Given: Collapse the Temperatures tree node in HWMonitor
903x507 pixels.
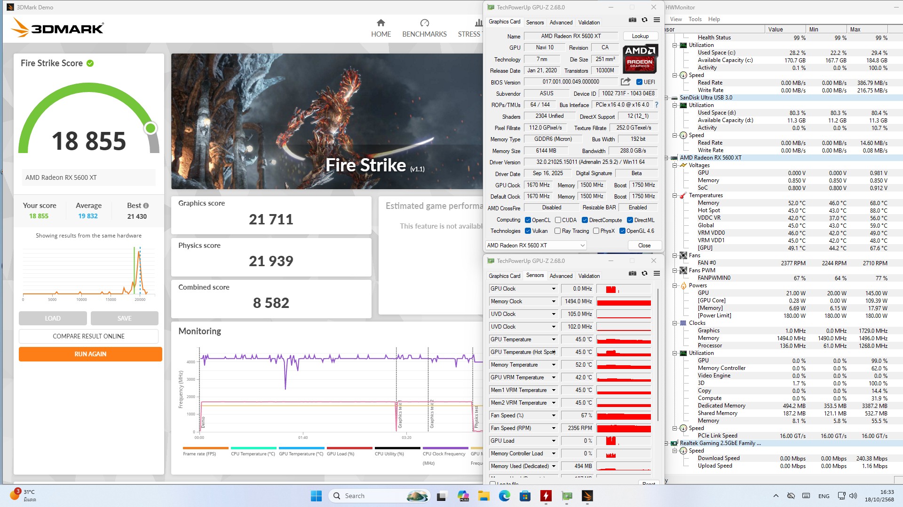Looking at the screenshot, I should tap(674, 195).
